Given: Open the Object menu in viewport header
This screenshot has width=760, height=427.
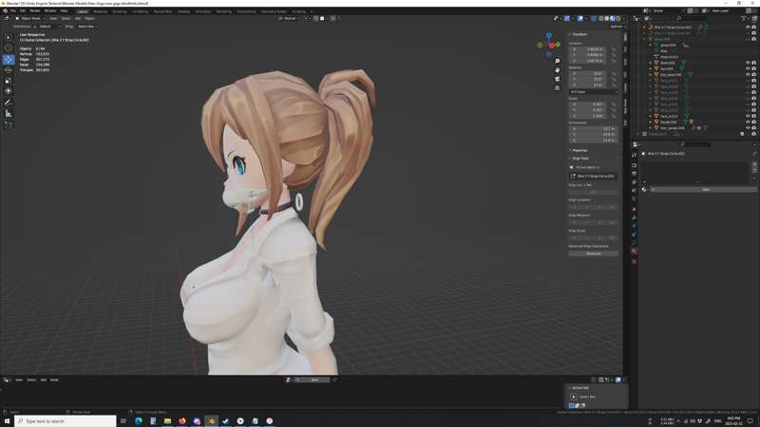Looking at the screenshot, I should pyautogui.click(x=89, y=18).
